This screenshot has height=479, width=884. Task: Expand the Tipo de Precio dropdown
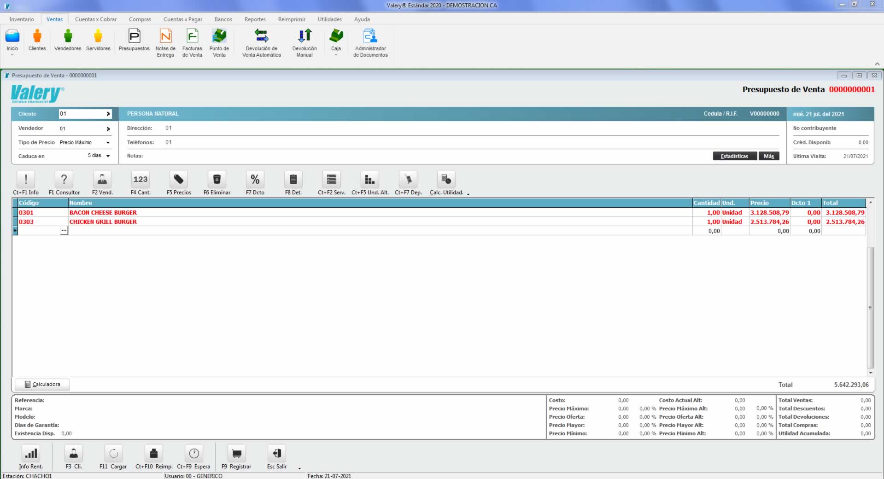(x=108, y=143)
